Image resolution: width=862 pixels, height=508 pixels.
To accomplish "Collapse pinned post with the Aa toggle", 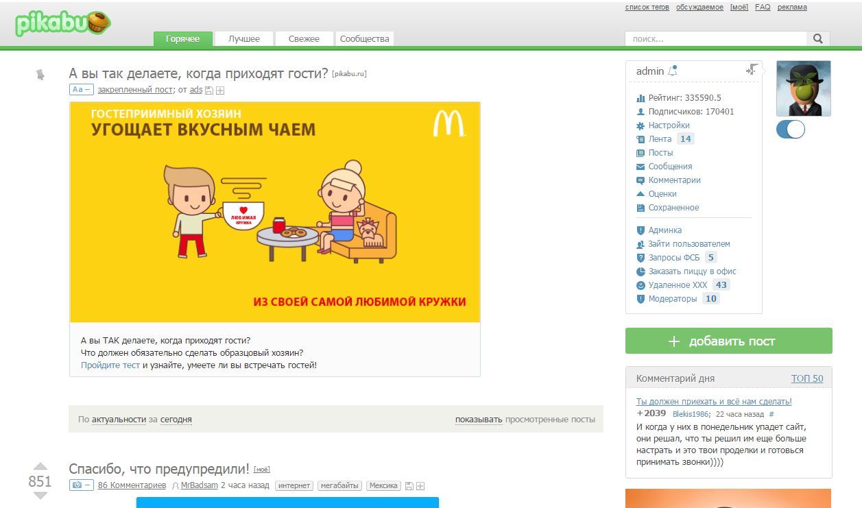I will (x=81, y=90).
